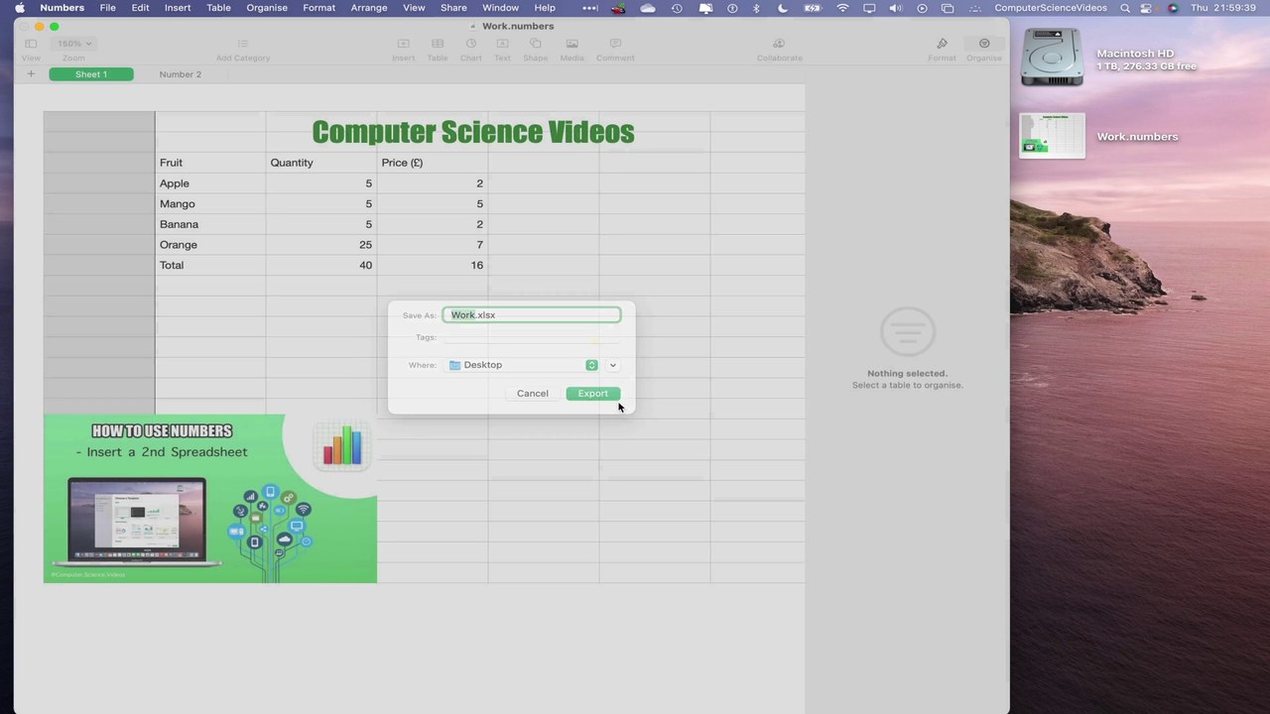Open the Zoom percentage dropdown
Screen dimensions: 1270x714
point(73,44)
